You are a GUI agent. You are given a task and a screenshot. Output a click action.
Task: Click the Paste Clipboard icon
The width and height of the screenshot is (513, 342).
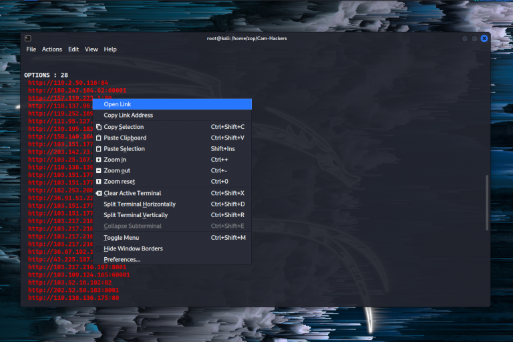click(99, 138)
